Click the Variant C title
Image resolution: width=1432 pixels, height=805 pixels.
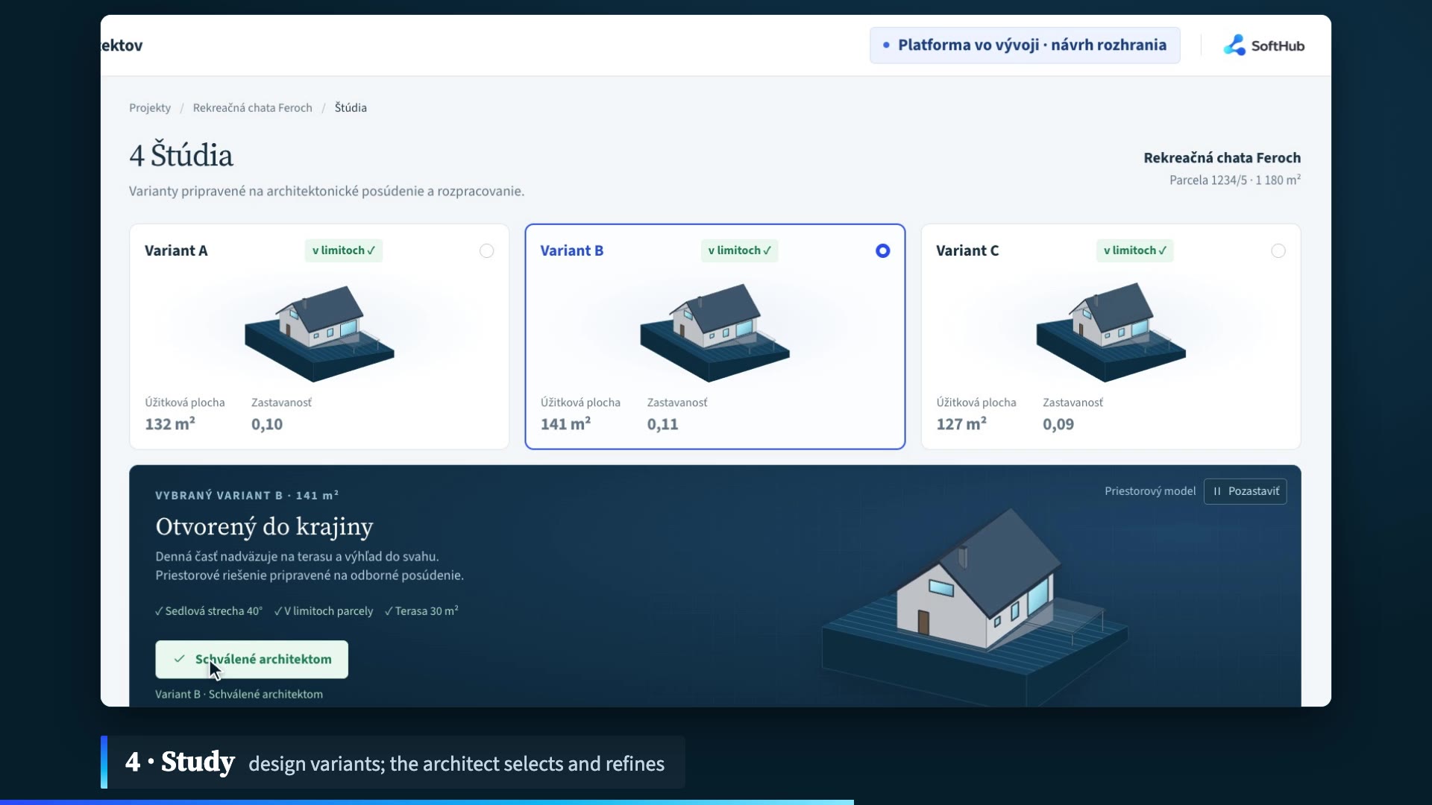click(x=967, y=251)
